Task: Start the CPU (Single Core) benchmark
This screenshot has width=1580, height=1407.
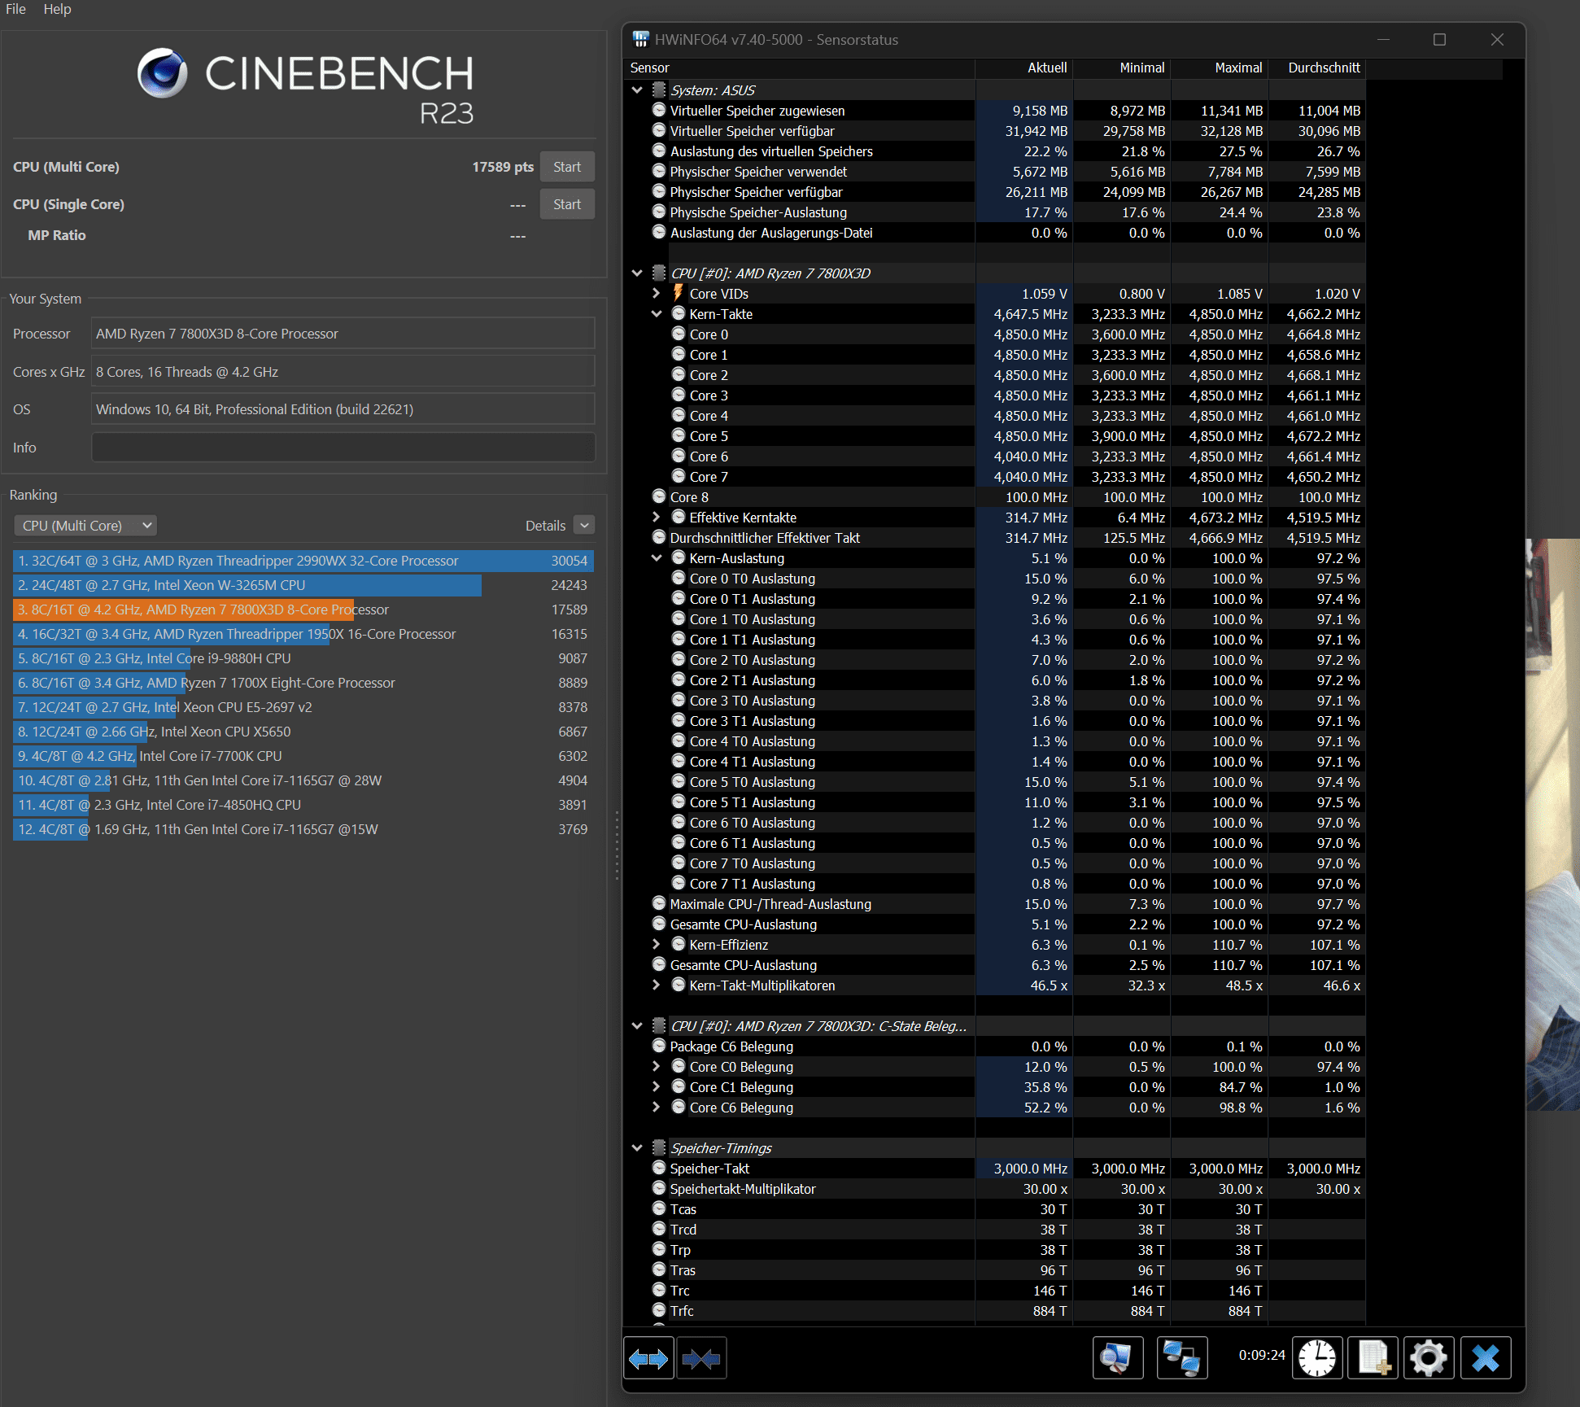Action: click(x=567, y=204)
